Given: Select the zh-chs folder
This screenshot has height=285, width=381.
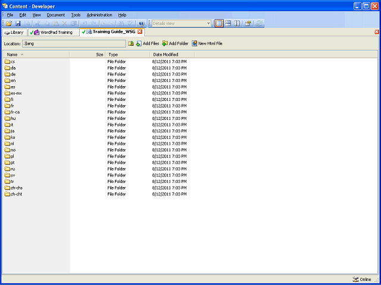Looking at the screenshot, I should point(14,188).
